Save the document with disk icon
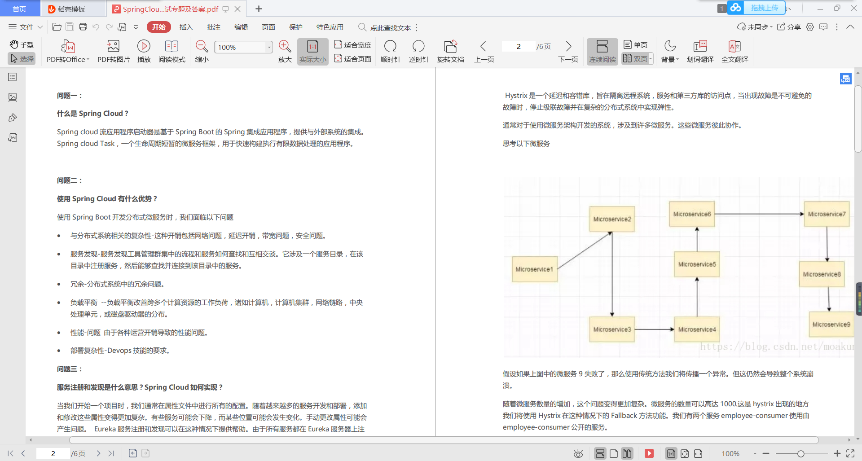The height and width of the screenshot is (461, 862). (70, 27)
